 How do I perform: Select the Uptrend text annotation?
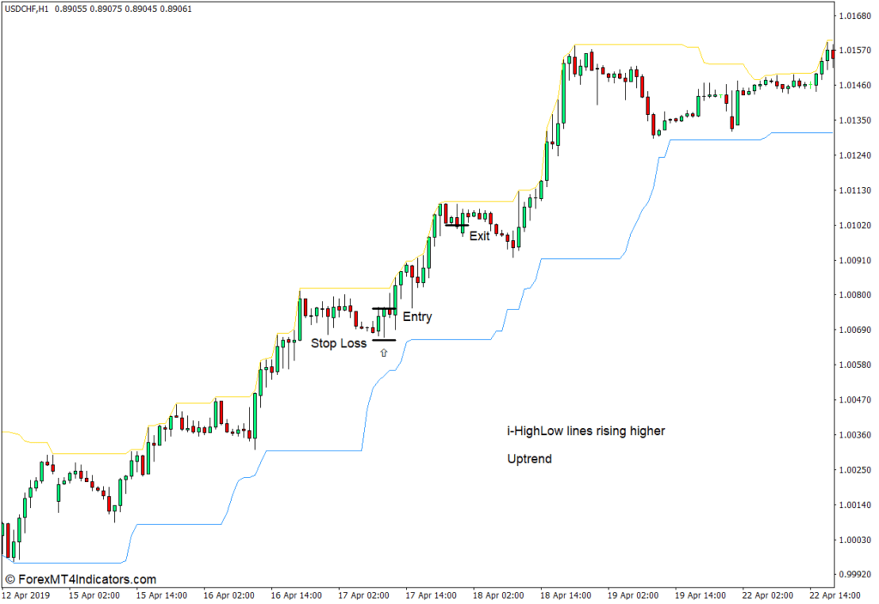529,459
